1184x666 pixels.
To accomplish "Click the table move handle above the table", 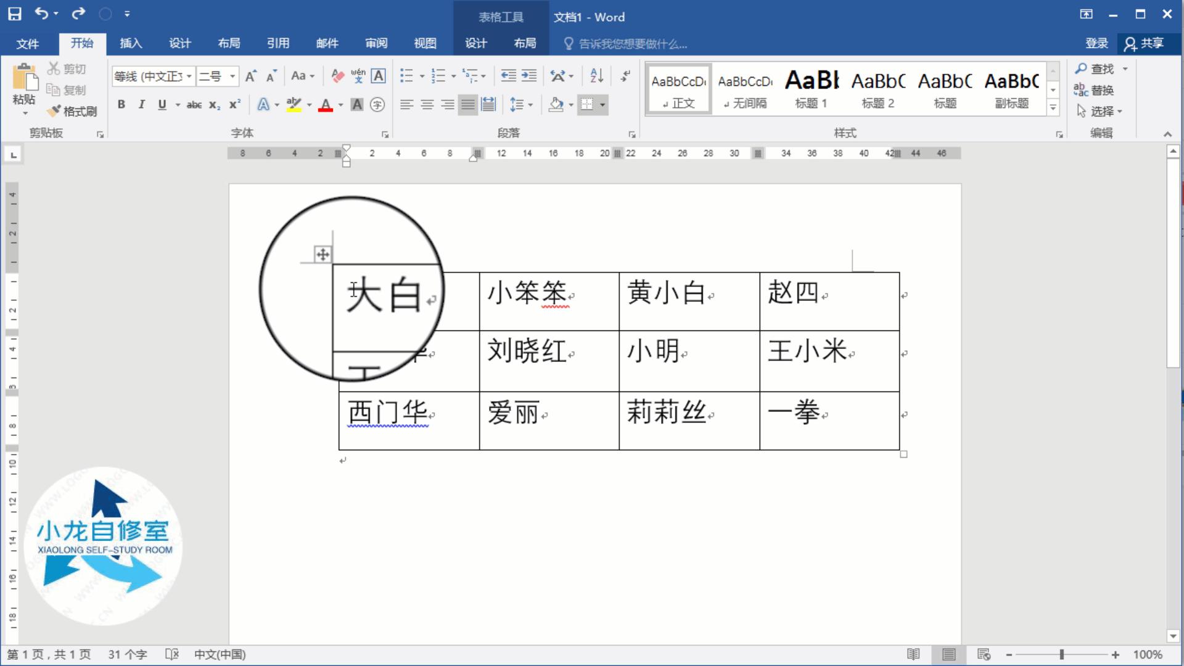I will coord(321,254).
